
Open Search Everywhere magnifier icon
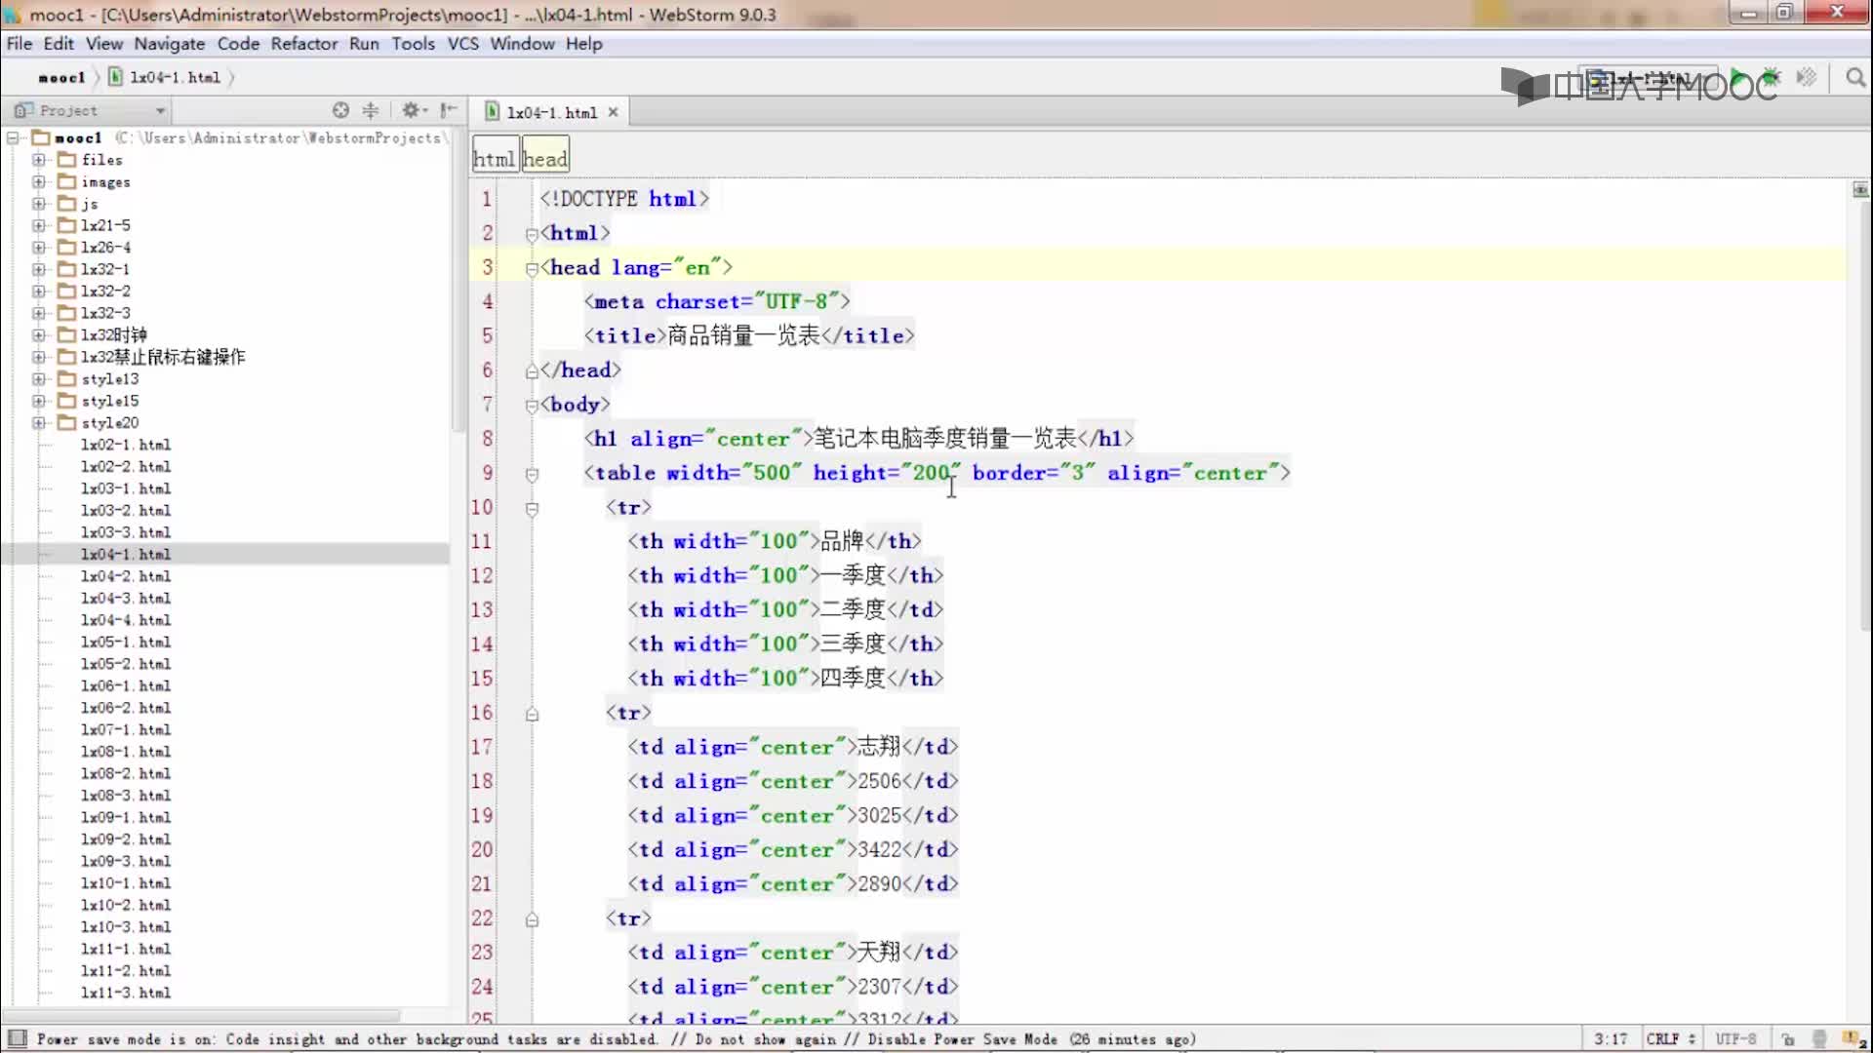1855,77
